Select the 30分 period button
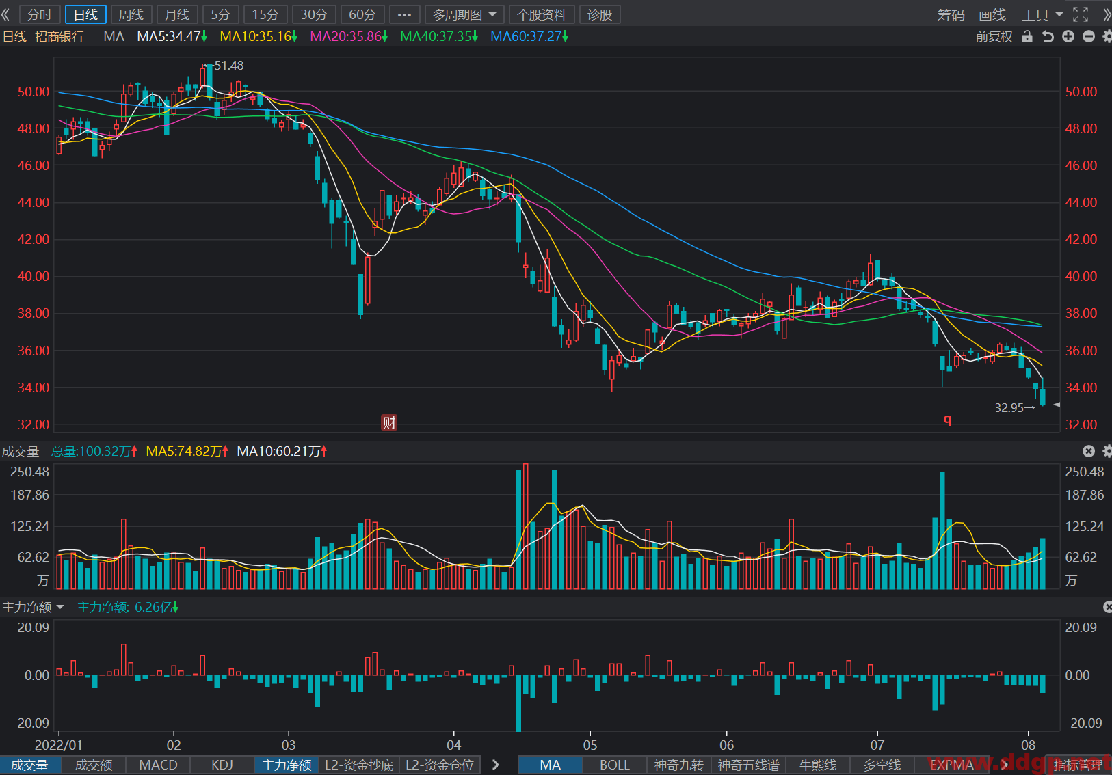 point(314,14)
